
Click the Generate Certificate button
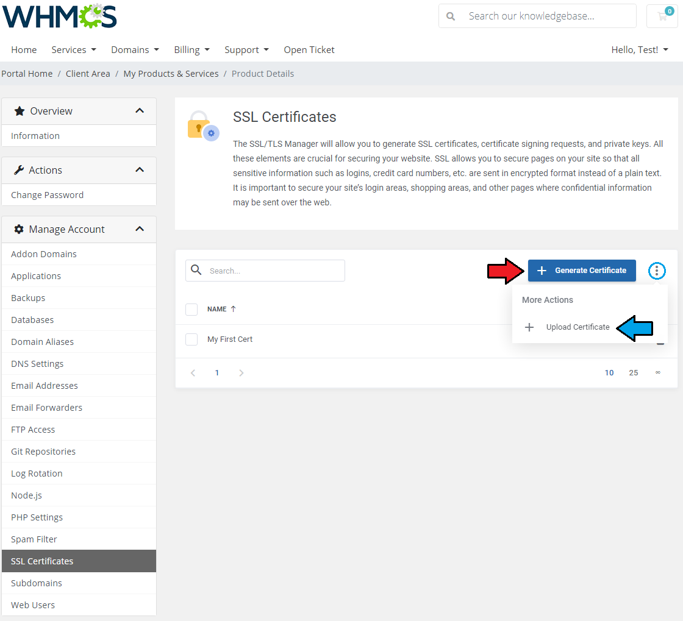pyautogui.click(x=582, y=271)
